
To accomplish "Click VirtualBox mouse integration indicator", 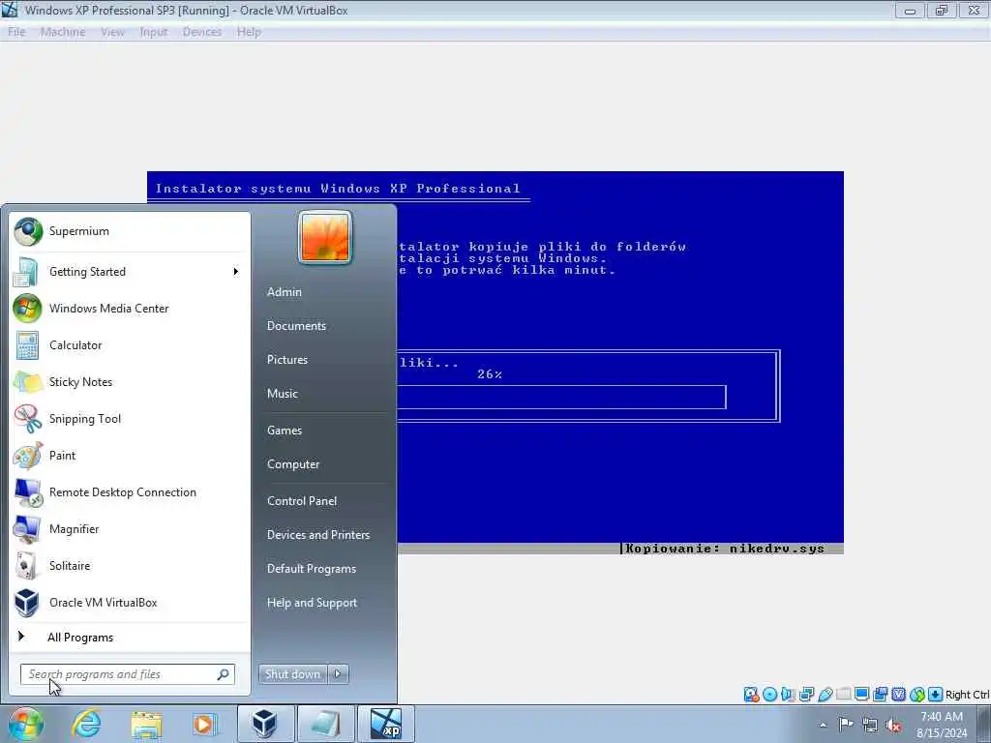I will [x=917, y=695].
